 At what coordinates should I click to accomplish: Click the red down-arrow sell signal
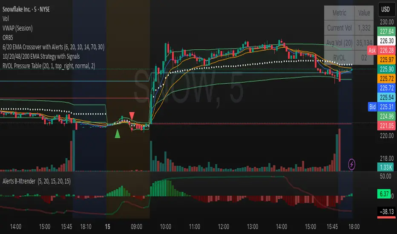pos(132,116)
